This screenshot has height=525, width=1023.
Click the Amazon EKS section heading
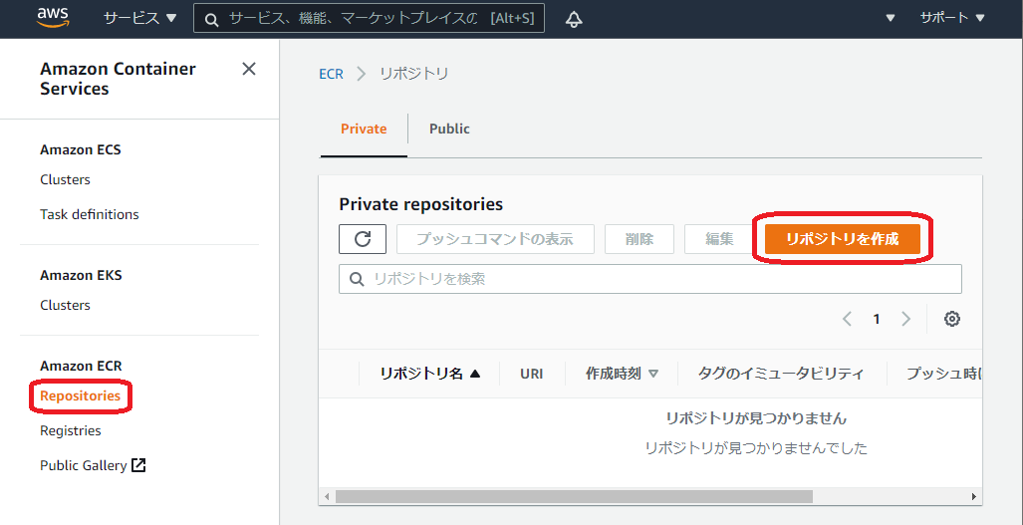pyautogui.click(x=81, y=275)
